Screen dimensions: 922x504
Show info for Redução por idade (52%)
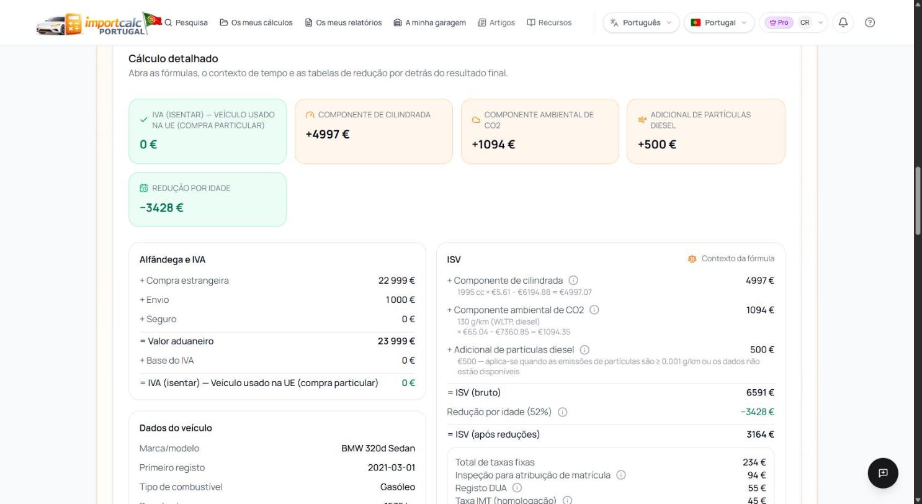pos(563,412)
